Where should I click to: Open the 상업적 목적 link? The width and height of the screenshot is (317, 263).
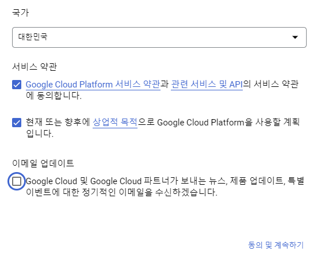tap(115, 123)
